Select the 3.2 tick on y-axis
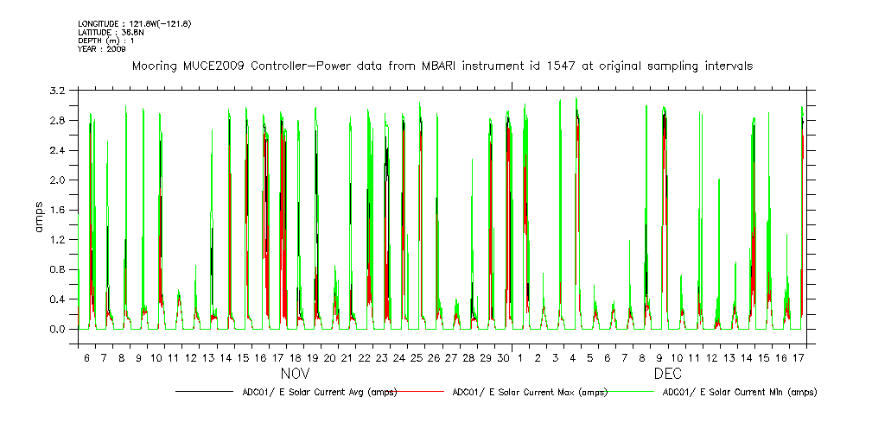This screenshot has height=435, width=872. [58, 91]
